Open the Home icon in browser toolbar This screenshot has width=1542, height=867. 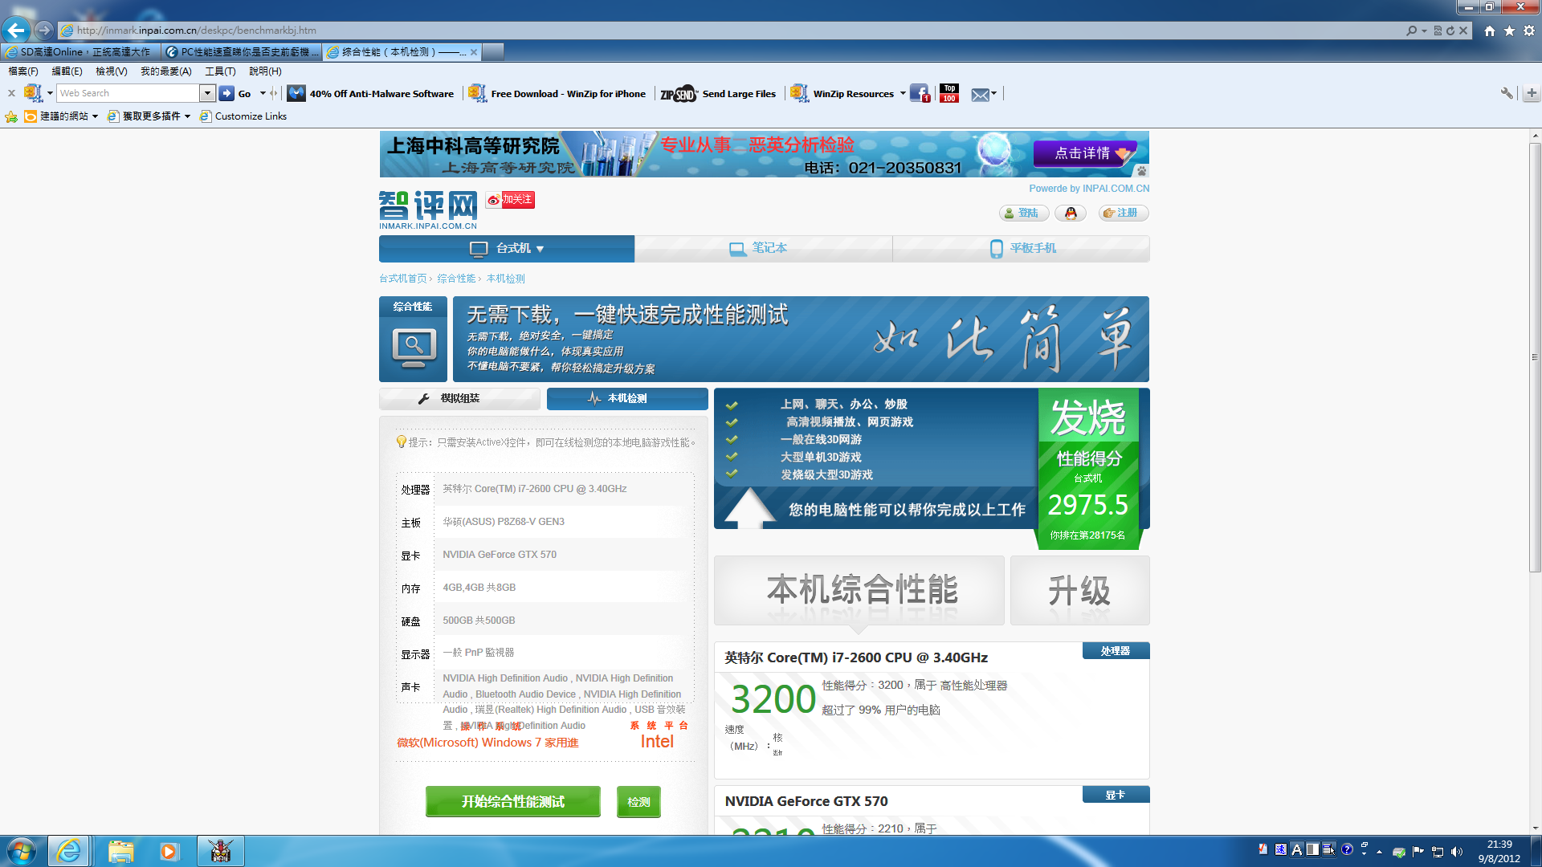pos(1490,31)
